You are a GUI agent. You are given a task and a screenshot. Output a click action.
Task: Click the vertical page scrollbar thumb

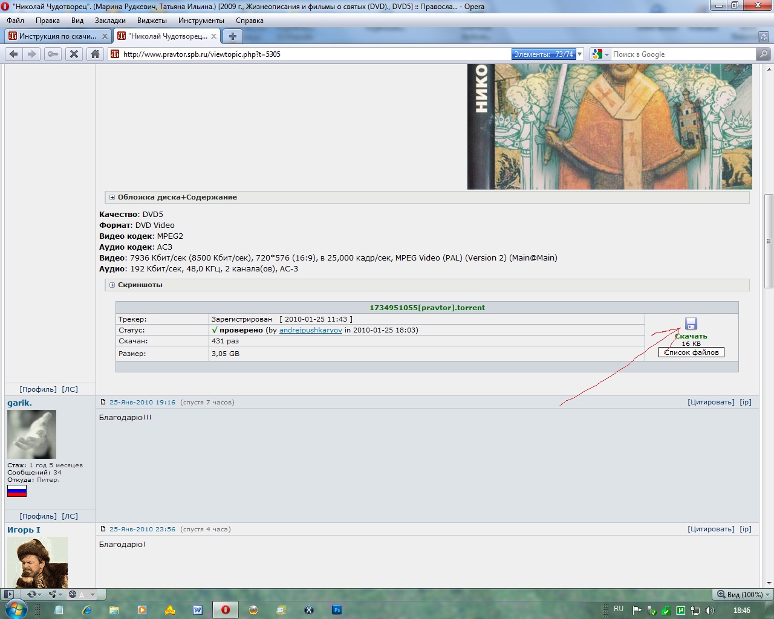point(769,241)
